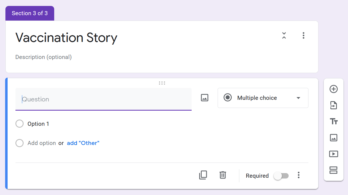Add title and description via Tt icon
Screen dimensions: 348x195
333,121
